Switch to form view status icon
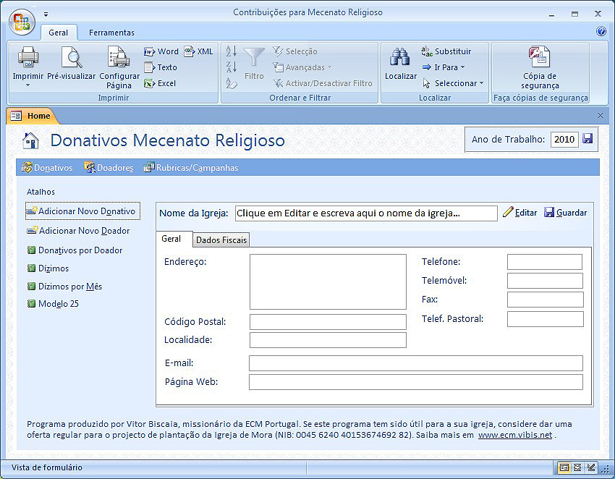Viewport: 615px width, 479px height. click(x=564, y=467)
